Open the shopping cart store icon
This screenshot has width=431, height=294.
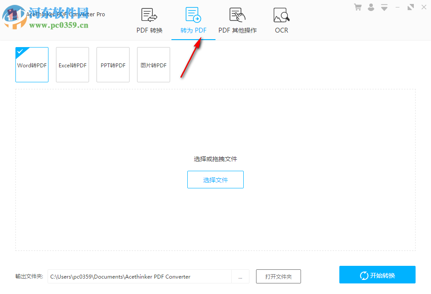click(357, 7)
